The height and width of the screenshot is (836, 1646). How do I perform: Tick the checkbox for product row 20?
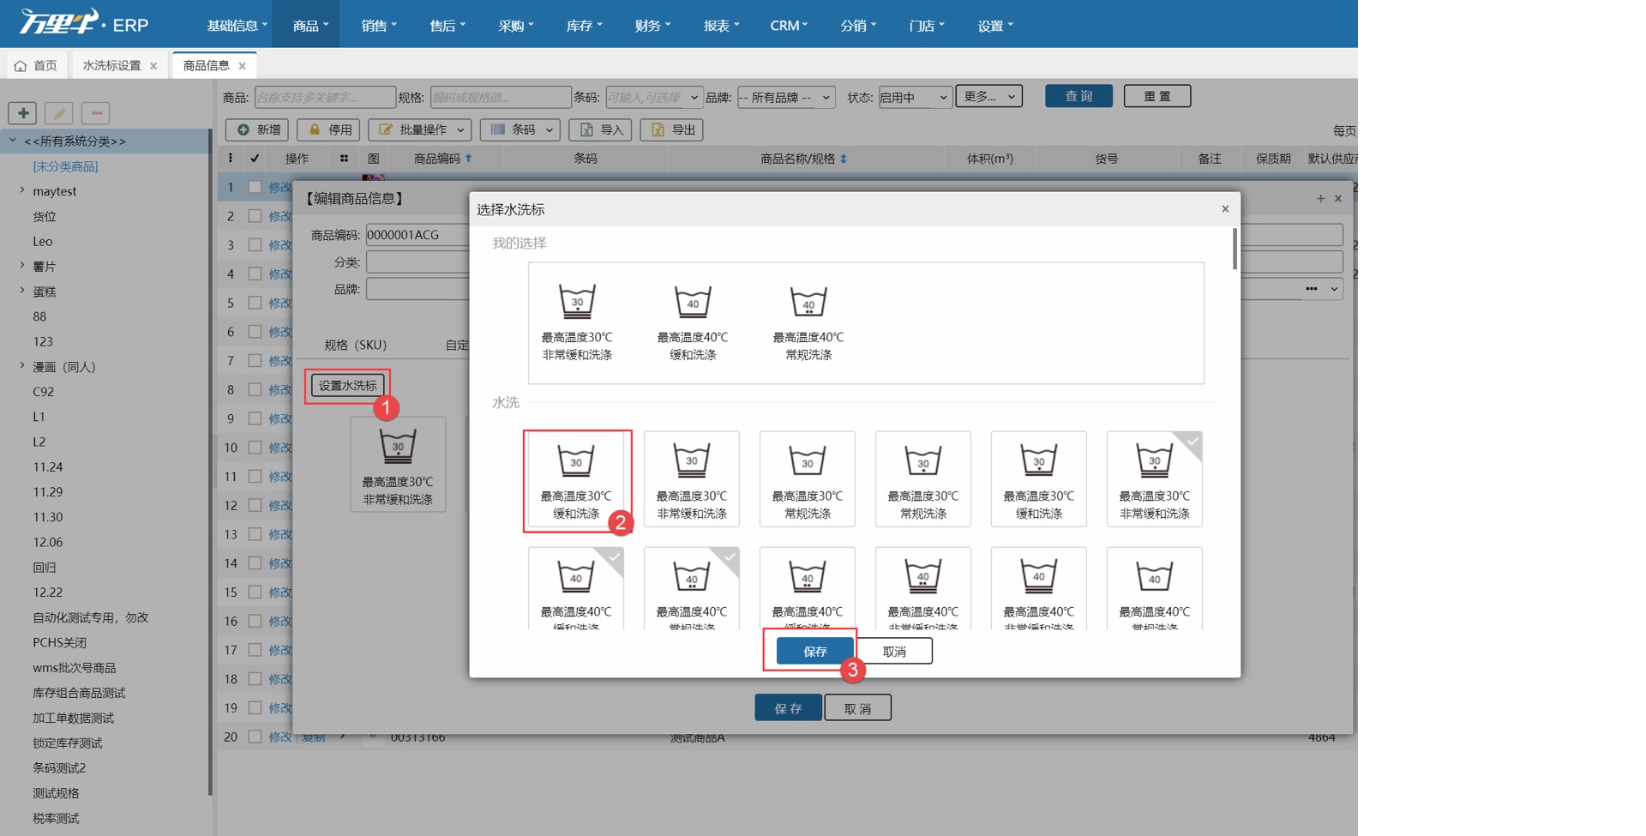pyautogui.click(x=255, y=737)
